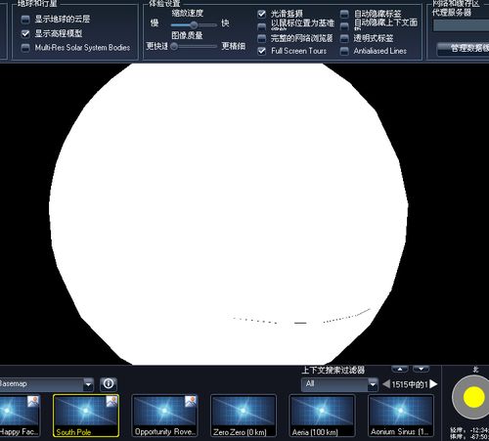Image resolution: width=489 pixels, height=441 pixels.
Task: Go to the previous thumbnail page arrow
Action: coord(386,384)
